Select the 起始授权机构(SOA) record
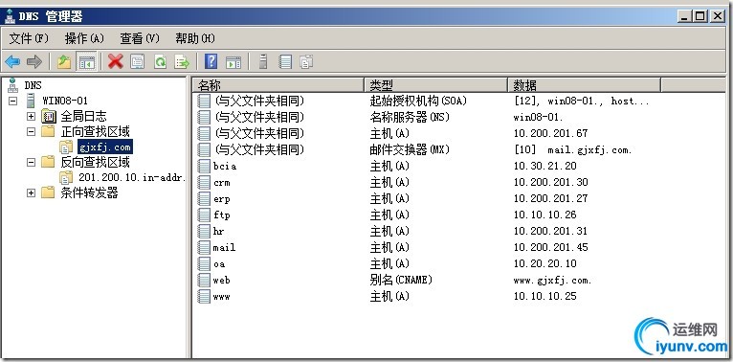 coord(418,101)
